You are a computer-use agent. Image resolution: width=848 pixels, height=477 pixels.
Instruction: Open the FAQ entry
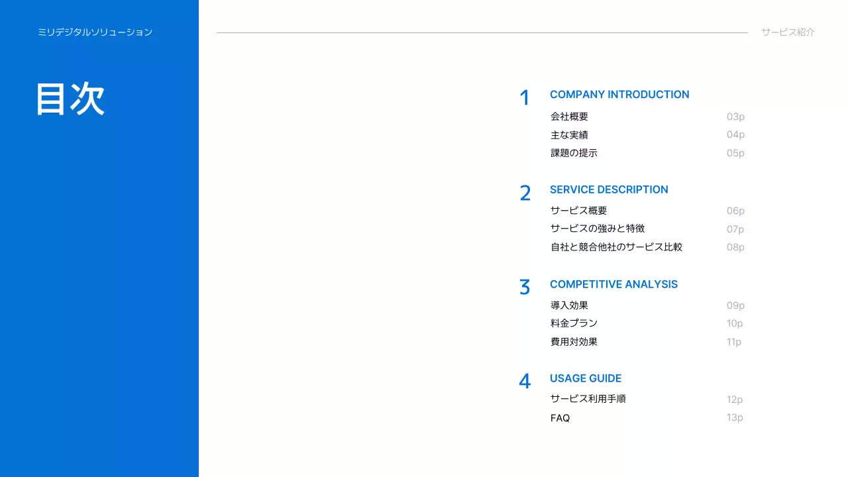coord(560,418)
